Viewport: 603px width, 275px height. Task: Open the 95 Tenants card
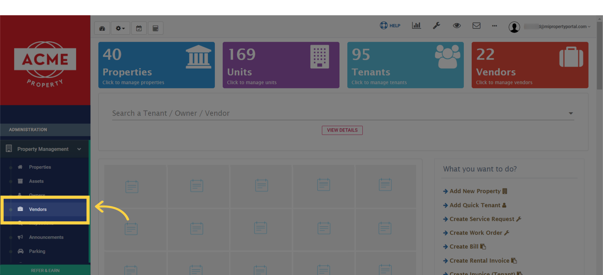pyautogui.click(x=405, y=65)
